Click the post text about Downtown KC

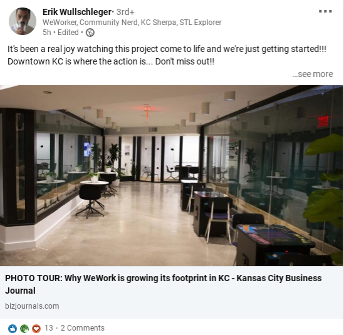pyautogui.click(x=167, y=55)
